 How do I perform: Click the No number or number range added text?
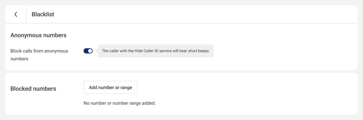(119, 103)
